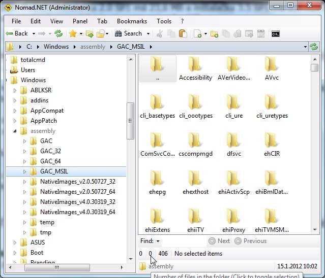Expand the GAC_32 tree node

tap(24, 151)
